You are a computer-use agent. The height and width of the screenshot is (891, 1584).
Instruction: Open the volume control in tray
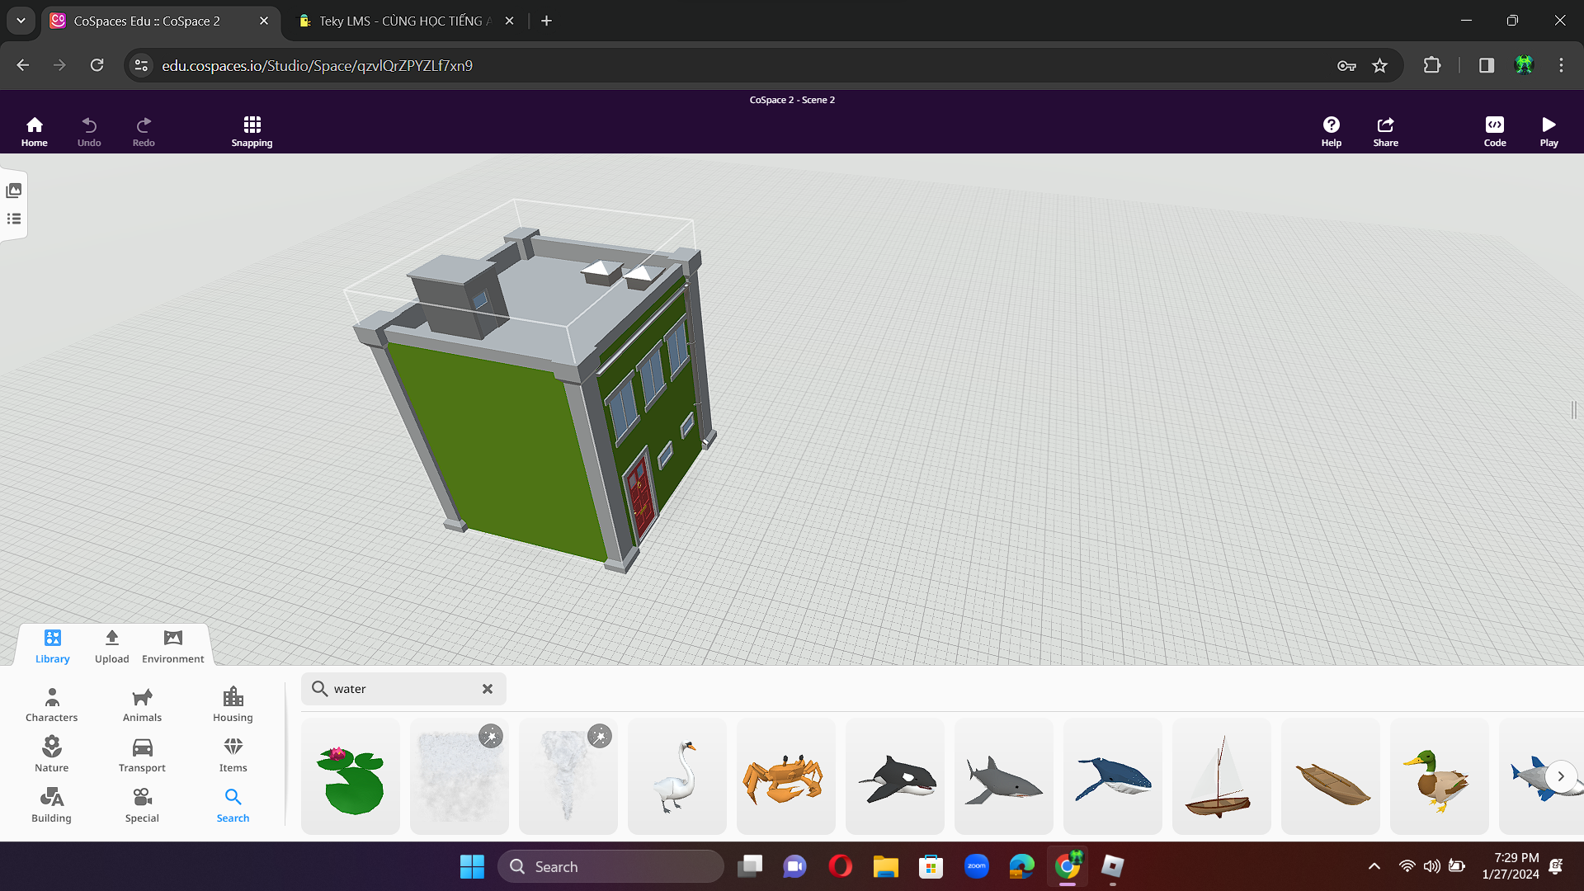[1431, 866]
